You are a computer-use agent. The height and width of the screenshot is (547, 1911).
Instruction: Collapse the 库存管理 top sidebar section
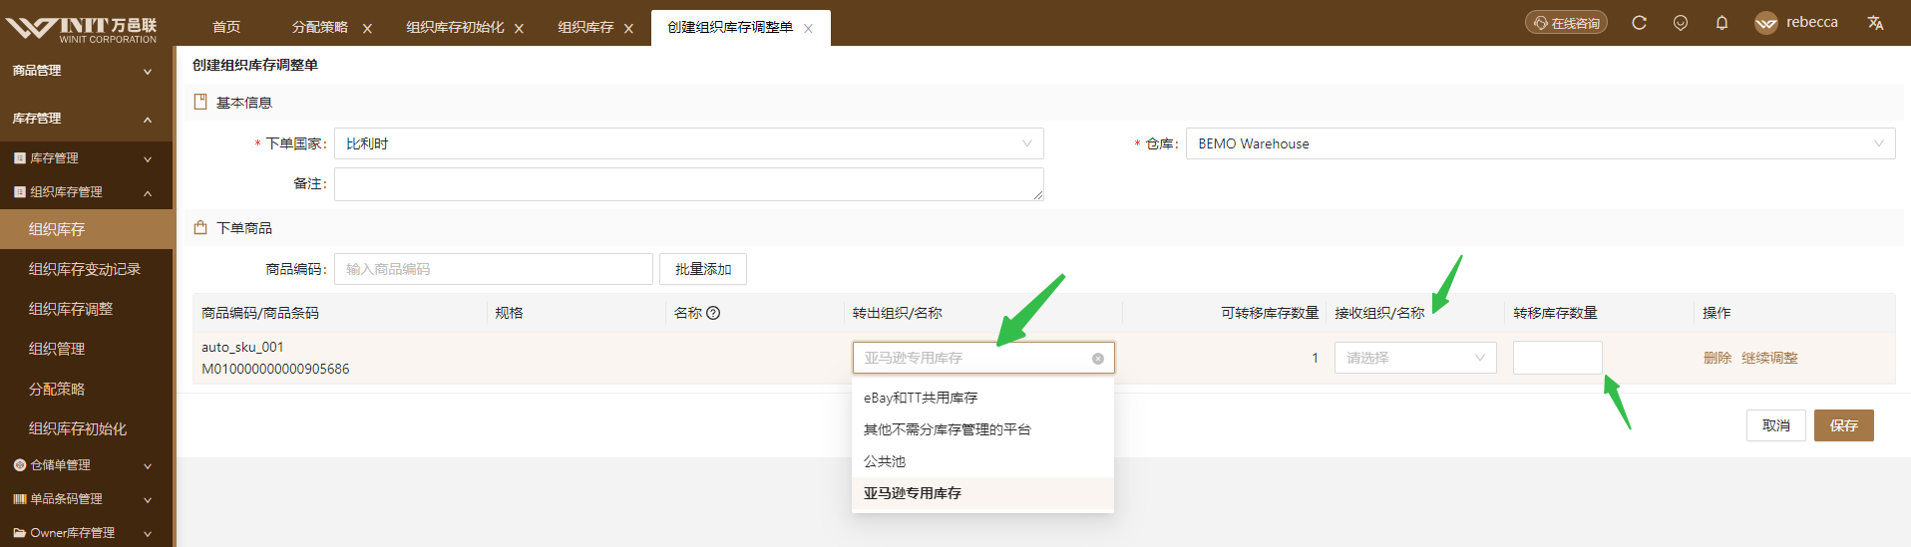86,119
